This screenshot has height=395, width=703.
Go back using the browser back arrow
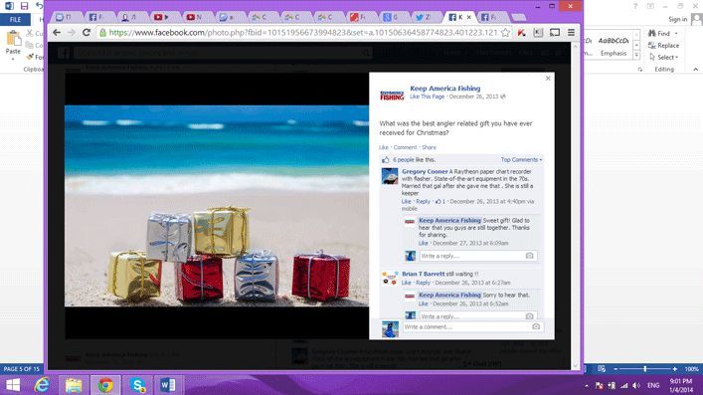[57, 32]
